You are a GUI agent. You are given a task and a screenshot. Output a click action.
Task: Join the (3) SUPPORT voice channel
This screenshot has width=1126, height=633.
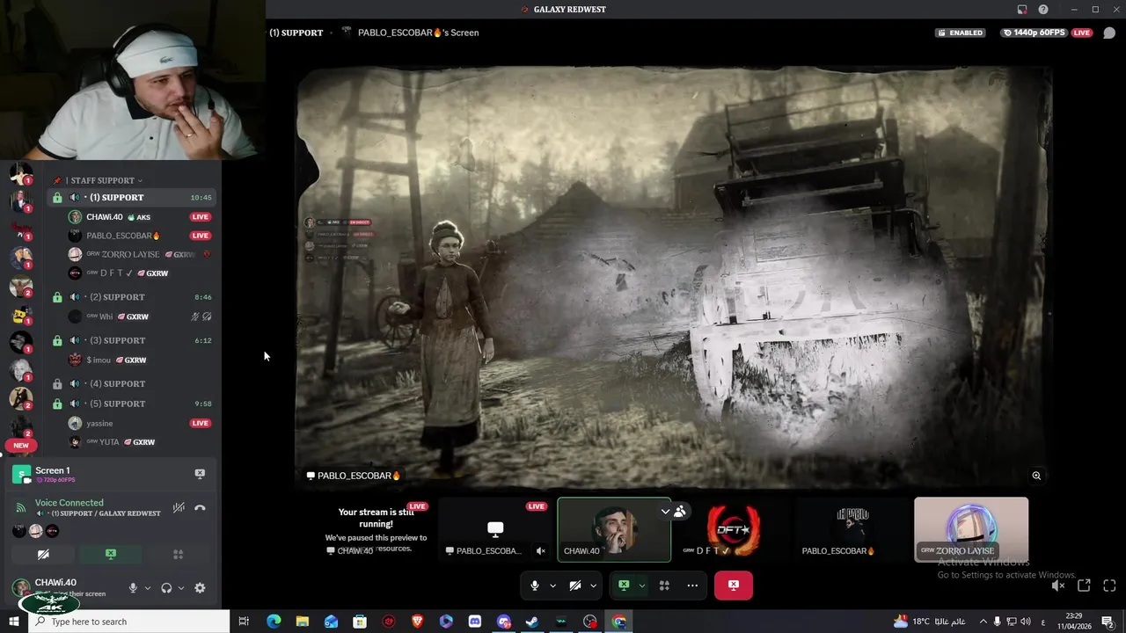(132, 340)
